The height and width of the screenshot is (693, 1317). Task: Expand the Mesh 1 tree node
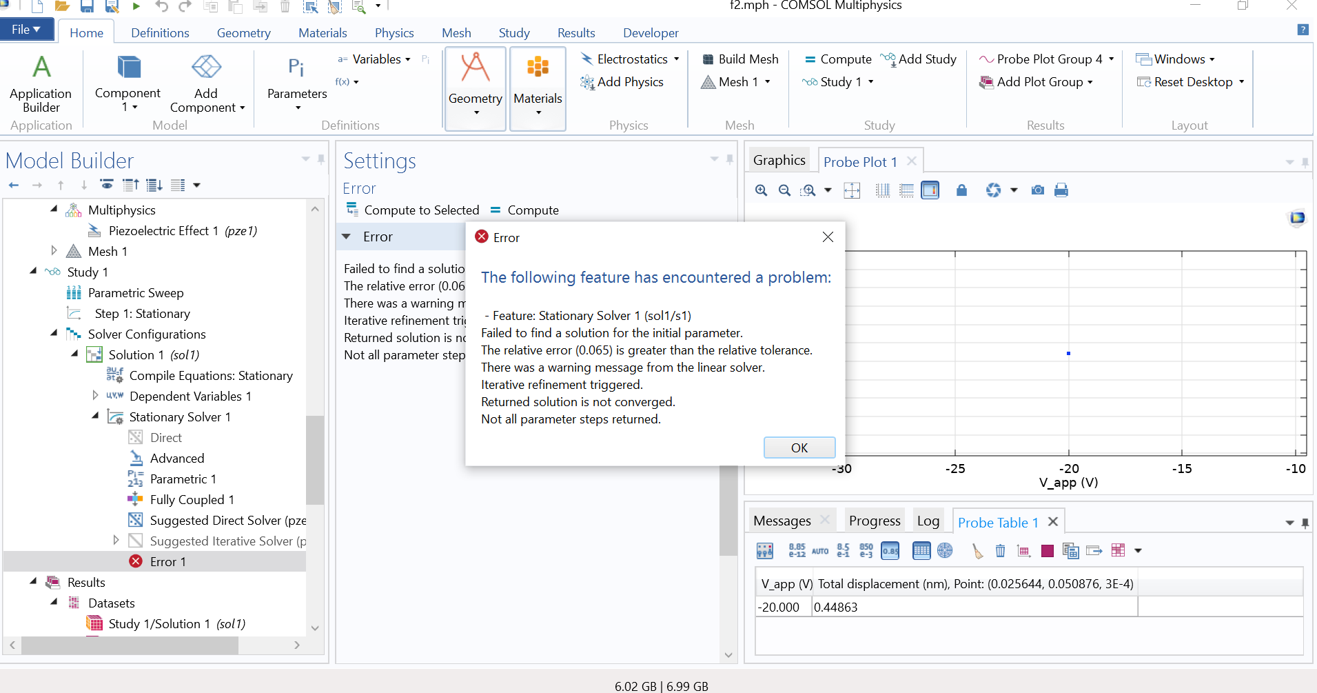pos(54,251)
